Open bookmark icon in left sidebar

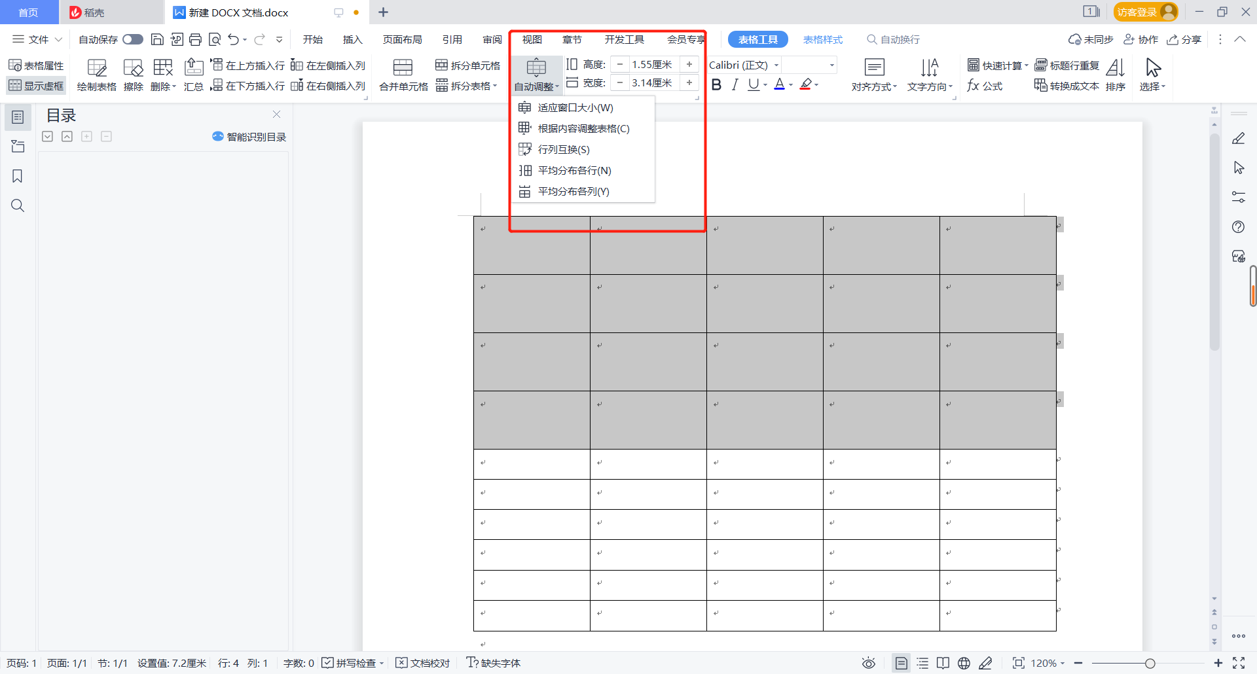[18, 176]
